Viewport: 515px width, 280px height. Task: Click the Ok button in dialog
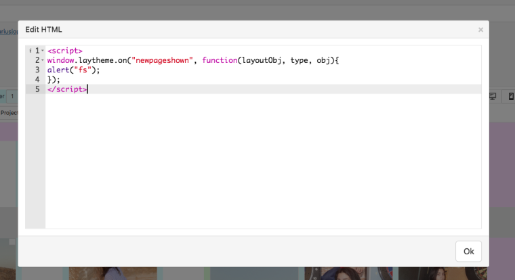point(468,251)
